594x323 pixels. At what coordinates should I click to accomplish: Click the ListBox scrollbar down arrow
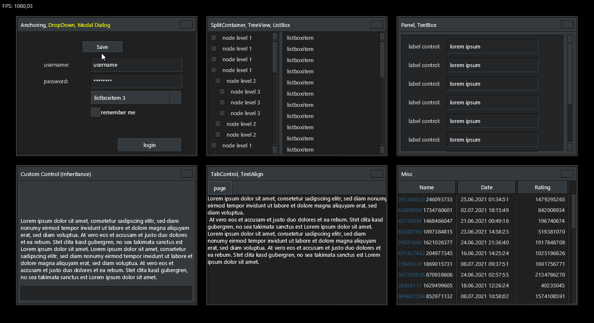click(x=382, y=149)
